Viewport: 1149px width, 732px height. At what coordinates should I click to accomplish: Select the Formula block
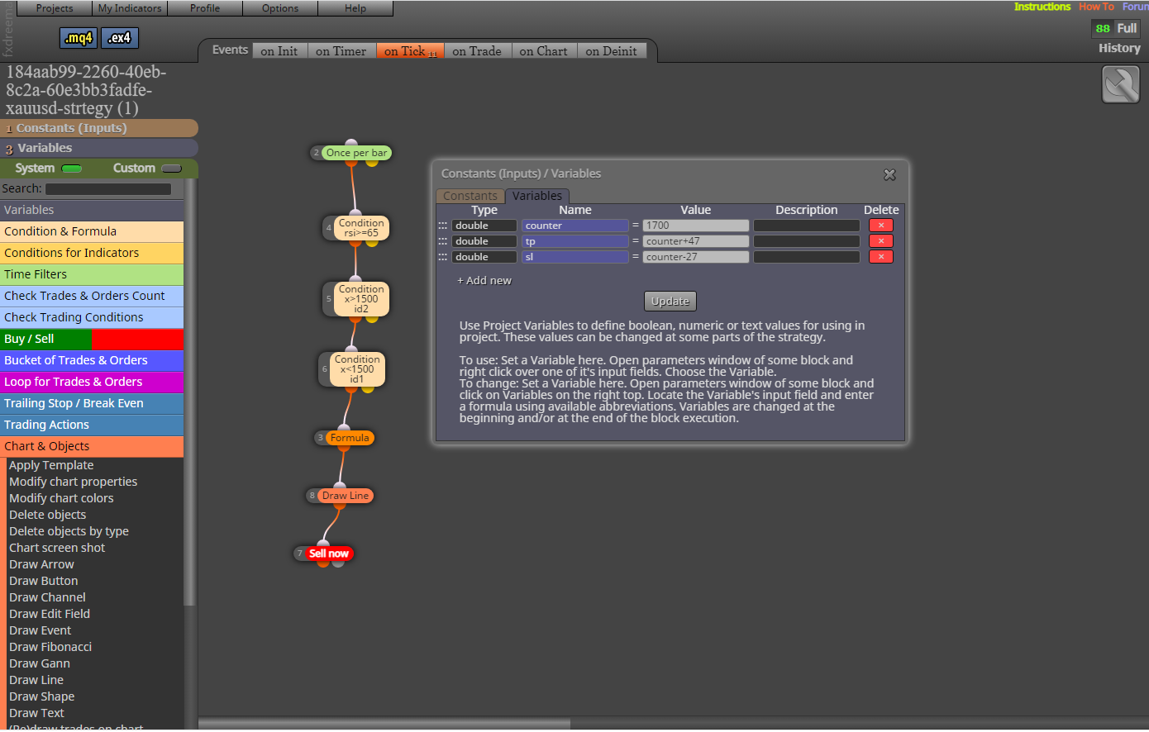350,438
